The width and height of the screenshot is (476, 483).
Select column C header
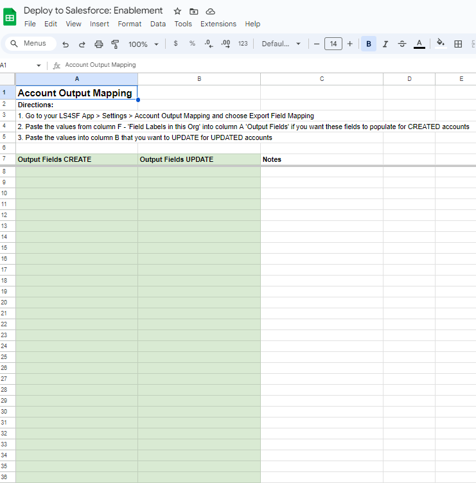[322, 79]
